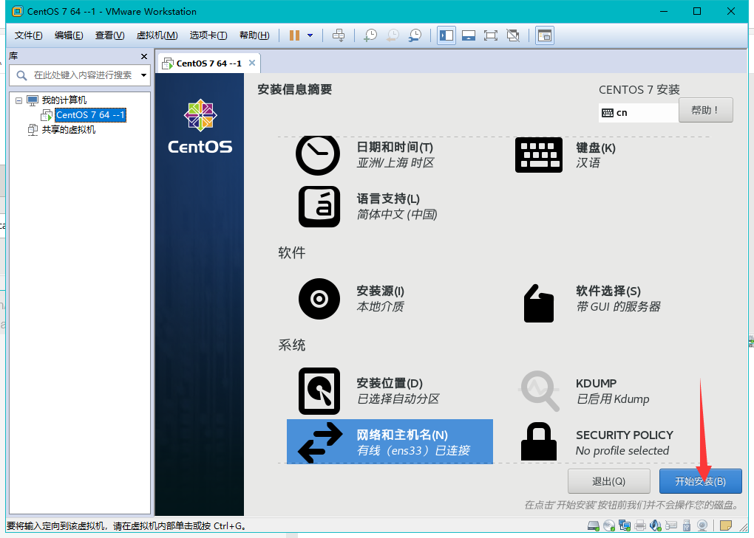Click the 带 GUI 的服务器 text

[619, 307]
